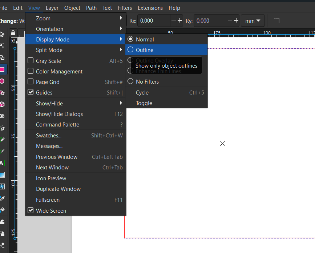Select the Spiral tool
Screen dimensions: 315x253
tap(2, 116)
